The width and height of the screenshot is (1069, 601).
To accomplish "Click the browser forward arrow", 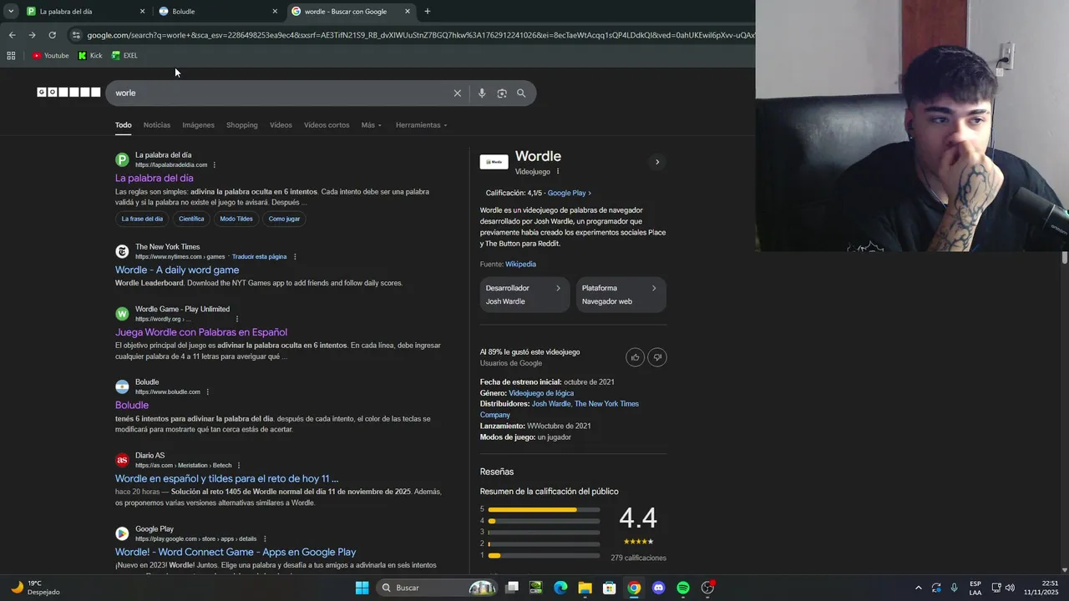I will [x=32, y=35].
